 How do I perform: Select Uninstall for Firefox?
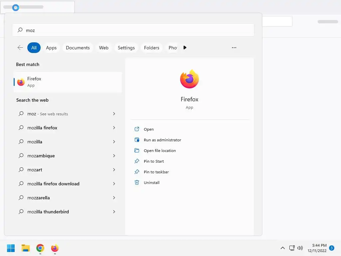[x=152, y=183]
